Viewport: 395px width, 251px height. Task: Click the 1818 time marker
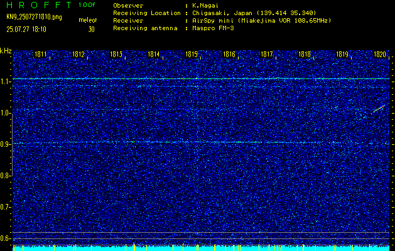point(305,55)
